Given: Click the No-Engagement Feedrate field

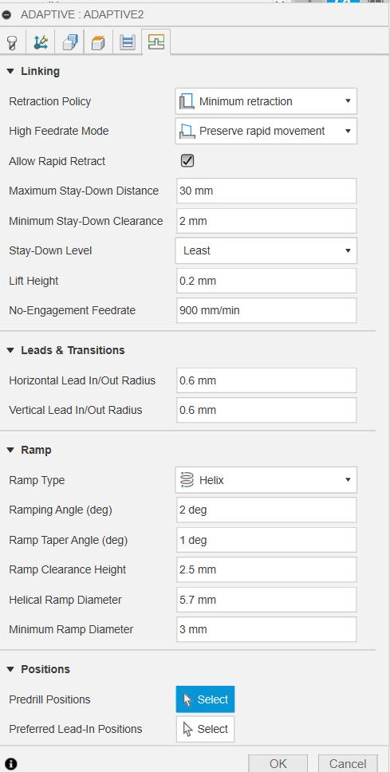Looking at the screenshot, I should click(x=266, y=311).
